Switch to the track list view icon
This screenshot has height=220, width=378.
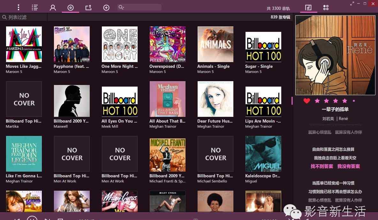click(x=35, y=7)
